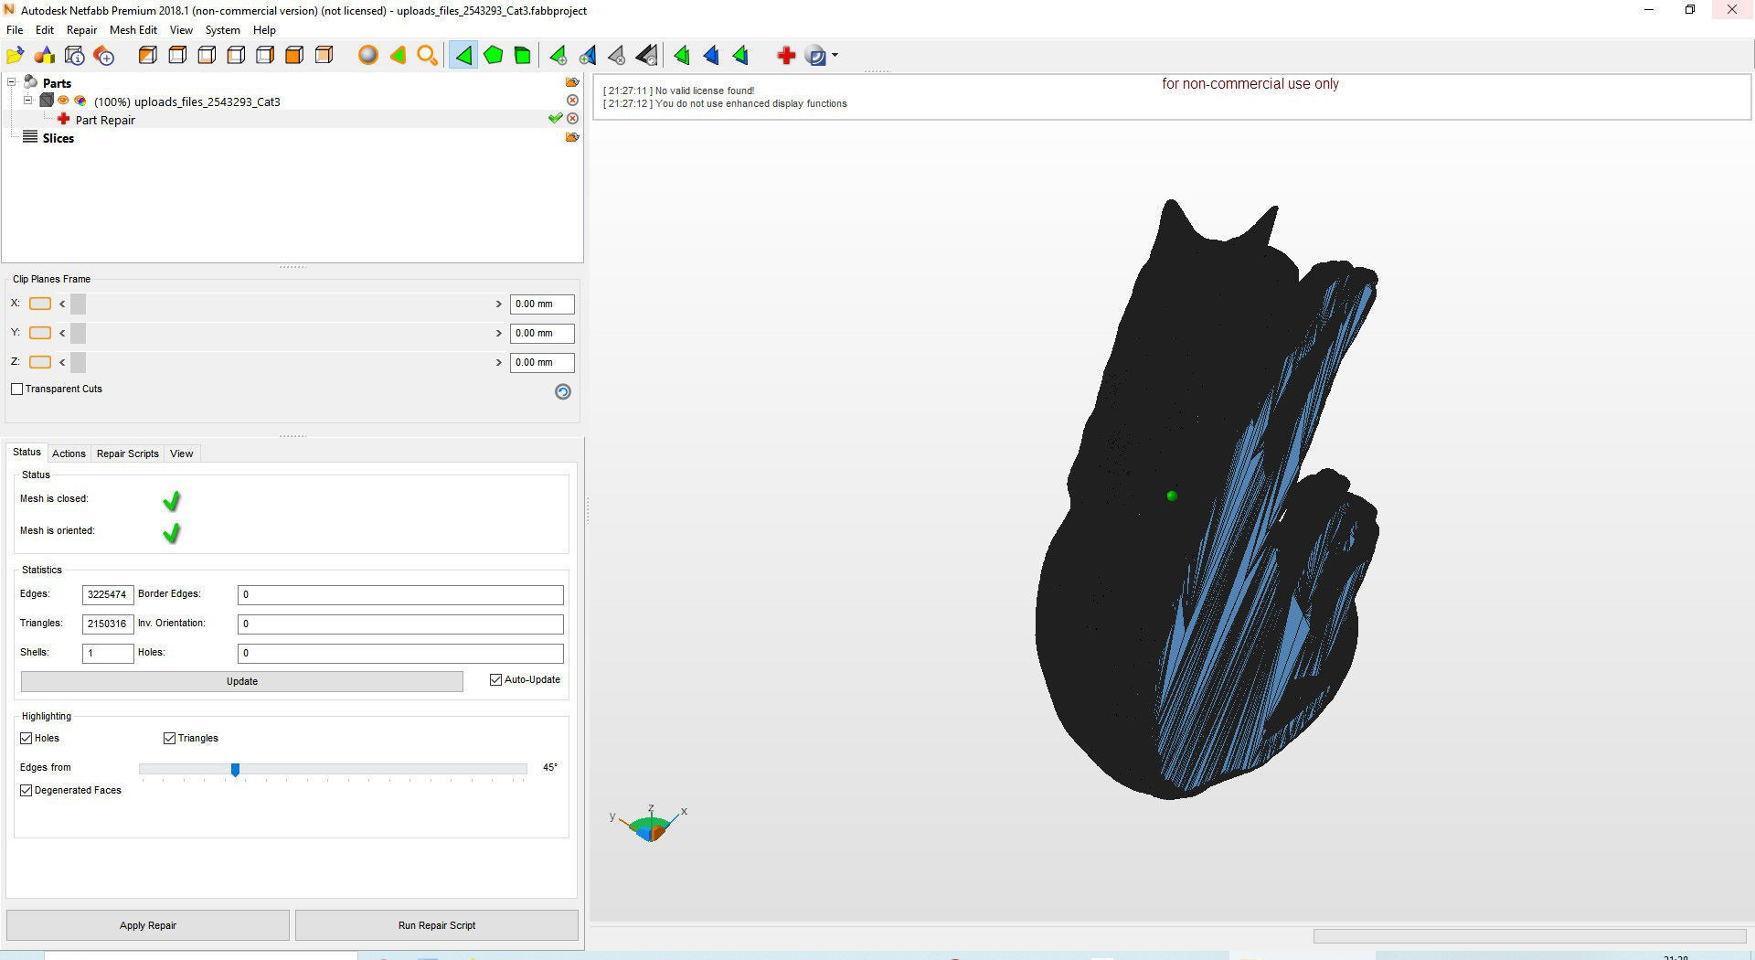Image resolution: width=1755 pixels, height=960 pixels.
Task: Select the Slices tree item
Action: (58, 138)
